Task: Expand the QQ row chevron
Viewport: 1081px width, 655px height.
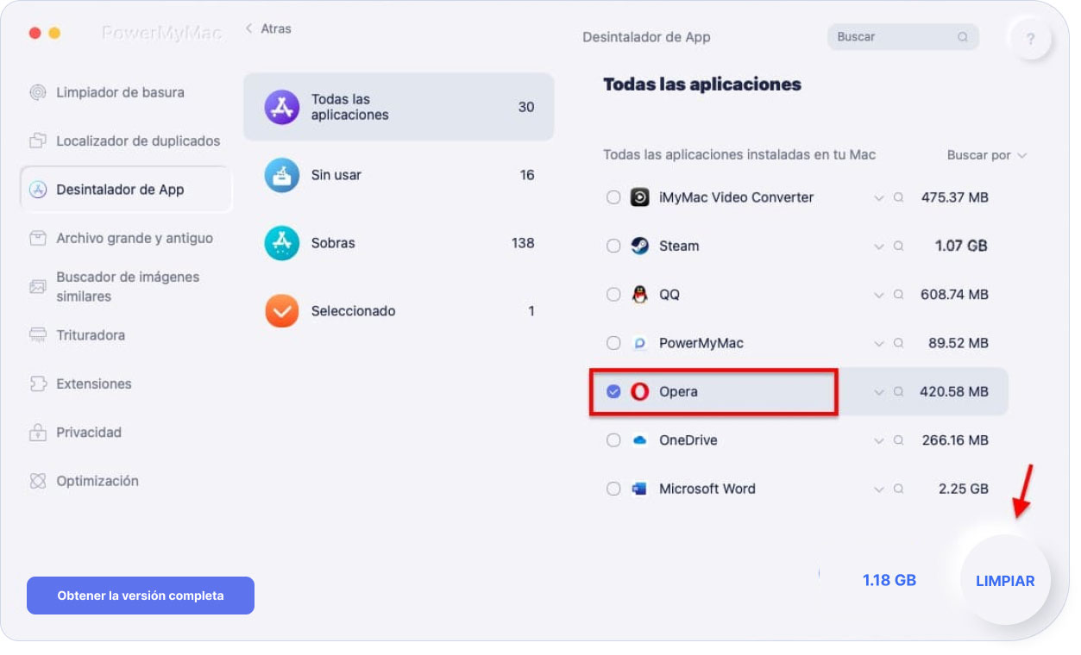Action: pyautogui.click(x=878, y=296)
